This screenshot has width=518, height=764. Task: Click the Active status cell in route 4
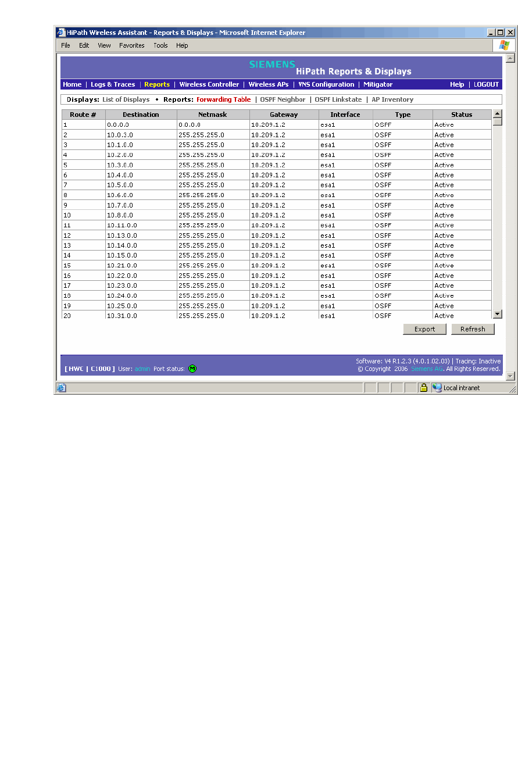462,155
